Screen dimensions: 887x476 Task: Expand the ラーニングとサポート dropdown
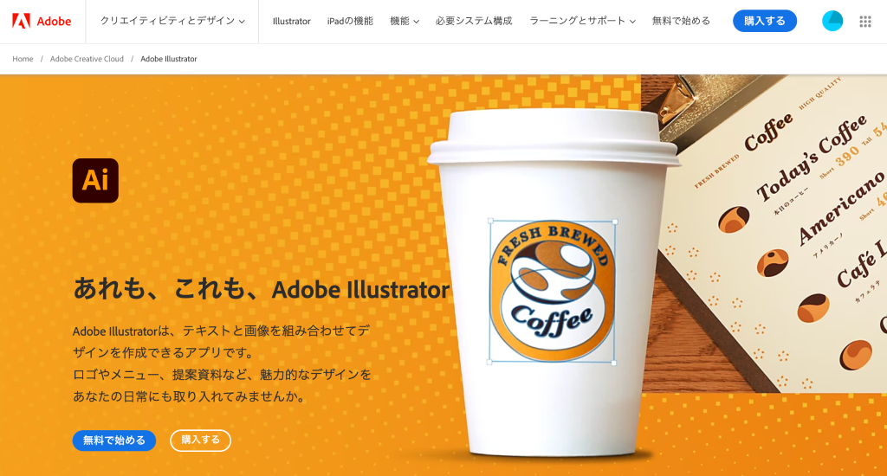tap(582, 21)
